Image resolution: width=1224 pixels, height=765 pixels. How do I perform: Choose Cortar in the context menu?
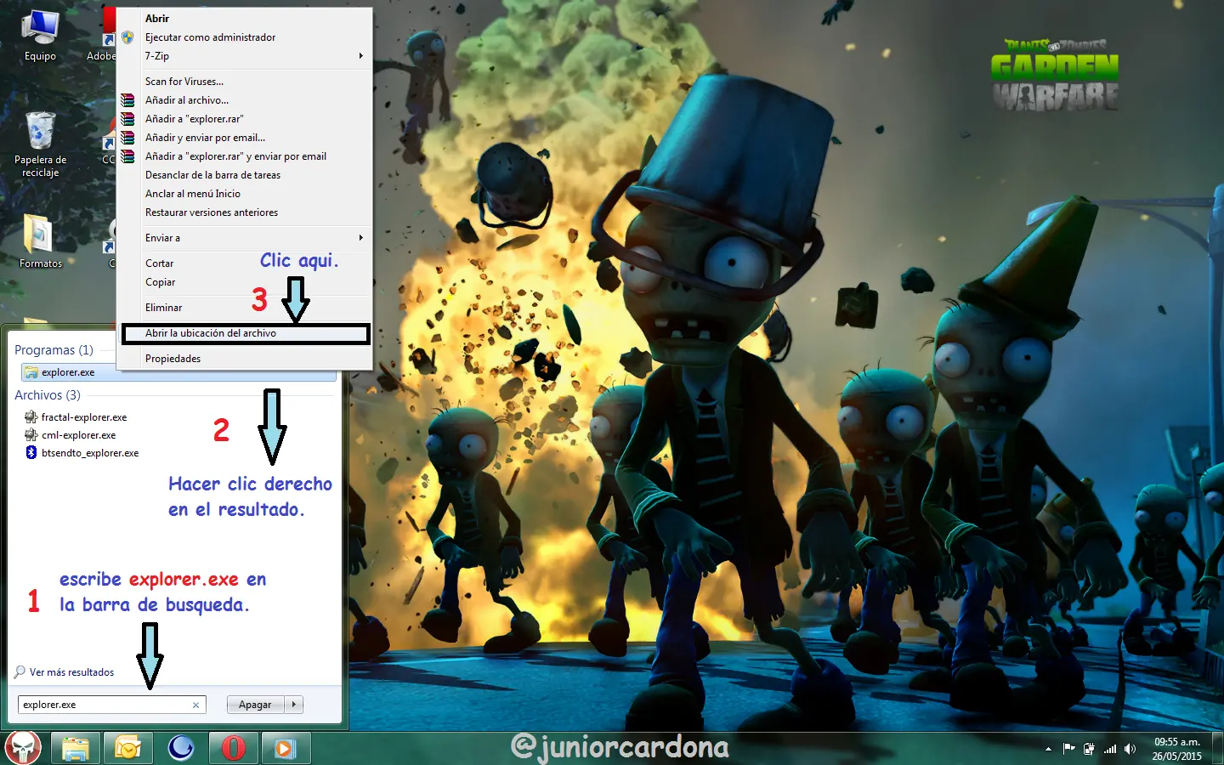coord(245,263)
